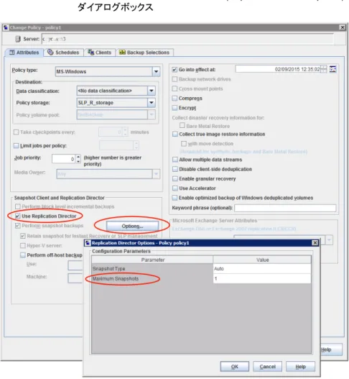
Task: Increase Job priority with up stepper
Action: (x=78, y=156)
